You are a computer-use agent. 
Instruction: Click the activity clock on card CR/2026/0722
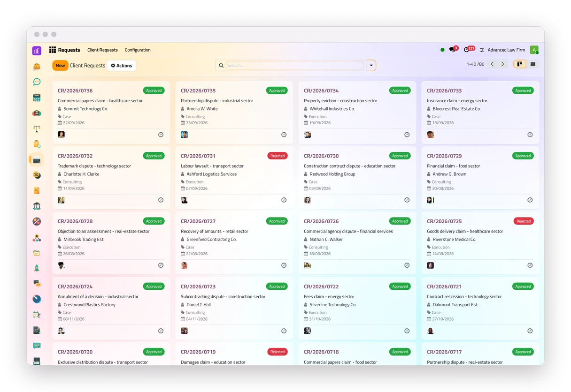pos(407,331)
